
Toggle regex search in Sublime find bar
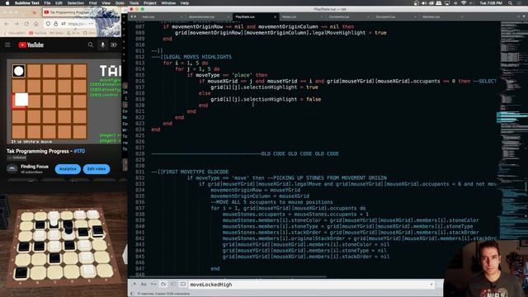pyautogui.click(x=134, y=284)
